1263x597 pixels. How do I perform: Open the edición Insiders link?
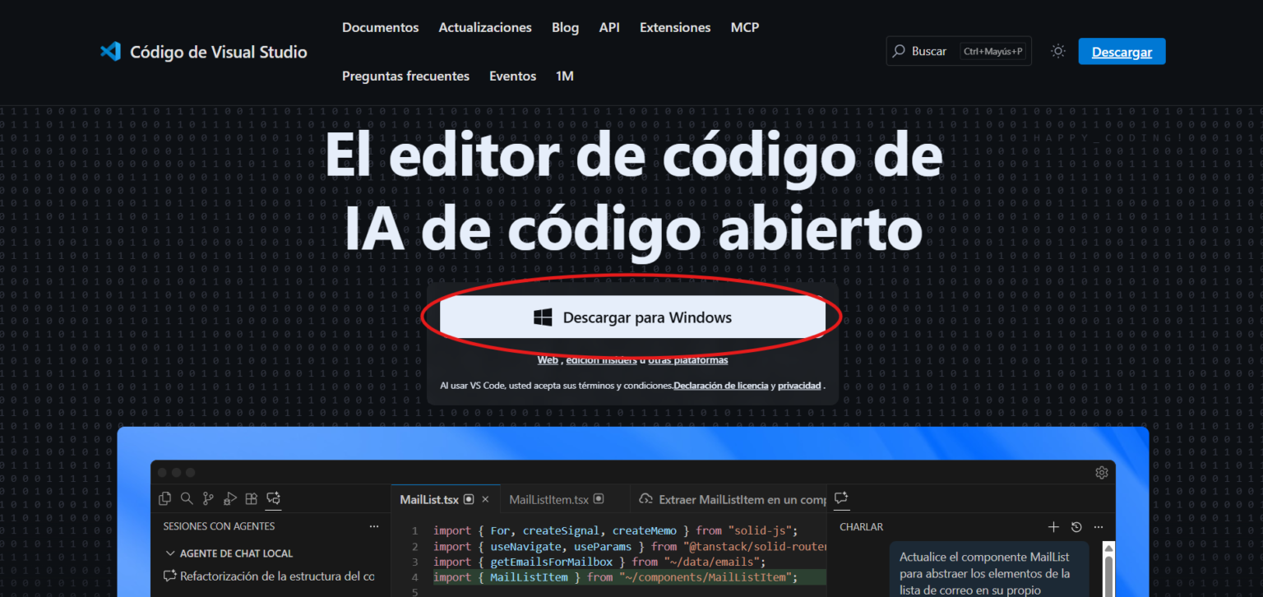tap(601, 360)
